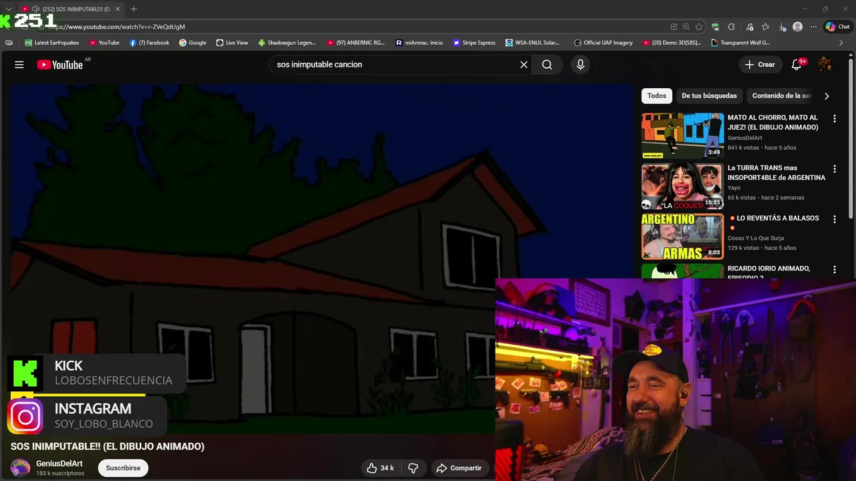This screenshot has height=481, width=856.
Task: Share the video with Compartir
Action: [x=459, y=468]
